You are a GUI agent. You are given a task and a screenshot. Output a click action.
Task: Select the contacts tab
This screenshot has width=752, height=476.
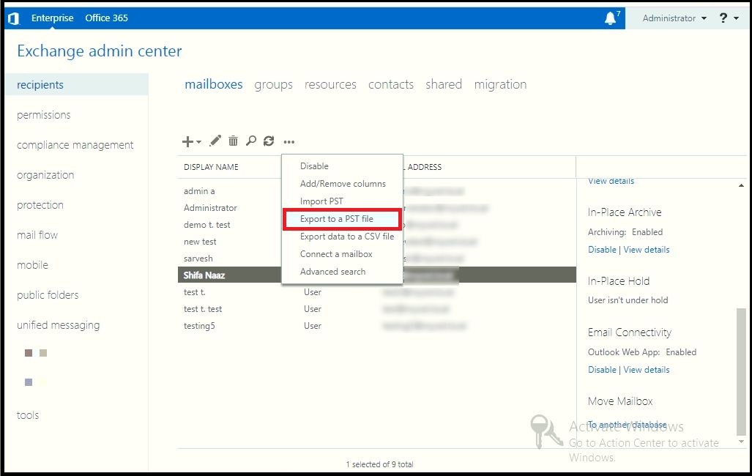pos(391,84)
